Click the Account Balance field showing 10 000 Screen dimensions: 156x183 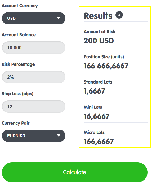tap(34, 48)
